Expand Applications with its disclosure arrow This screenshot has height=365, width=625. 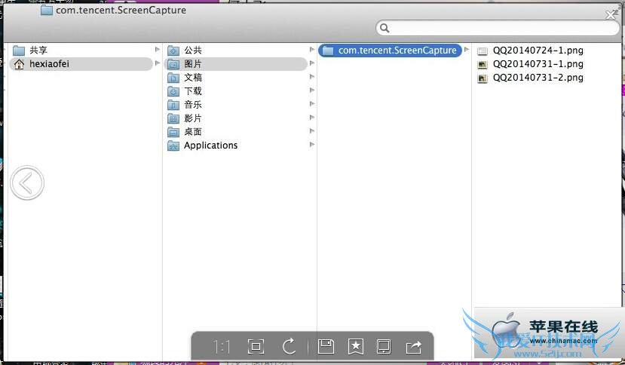[312, 144]
